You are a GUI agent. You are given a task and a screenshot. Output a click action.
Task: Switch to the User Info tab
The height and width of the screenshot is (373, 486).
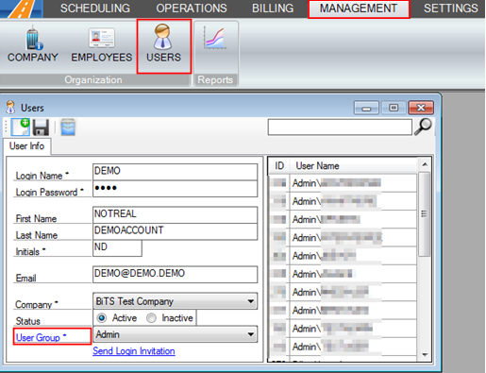[26, 146]
